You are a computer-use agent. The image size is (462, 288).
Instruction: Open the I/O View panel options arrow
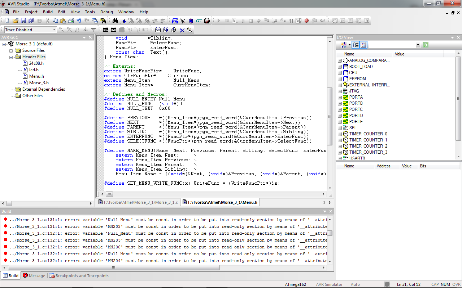(x=452, y=37)
